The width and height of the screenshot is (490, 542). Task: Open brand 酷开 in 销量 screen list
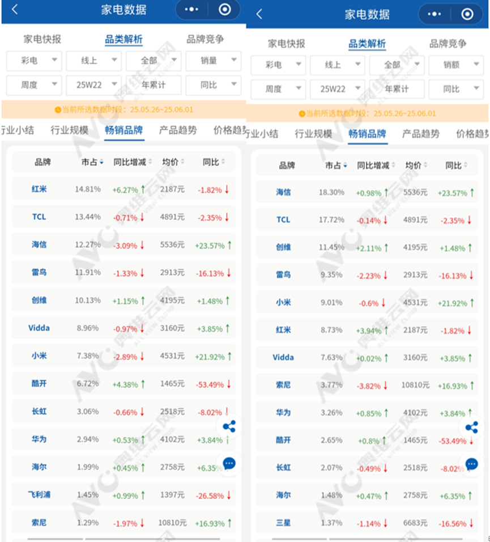point(39,384)
